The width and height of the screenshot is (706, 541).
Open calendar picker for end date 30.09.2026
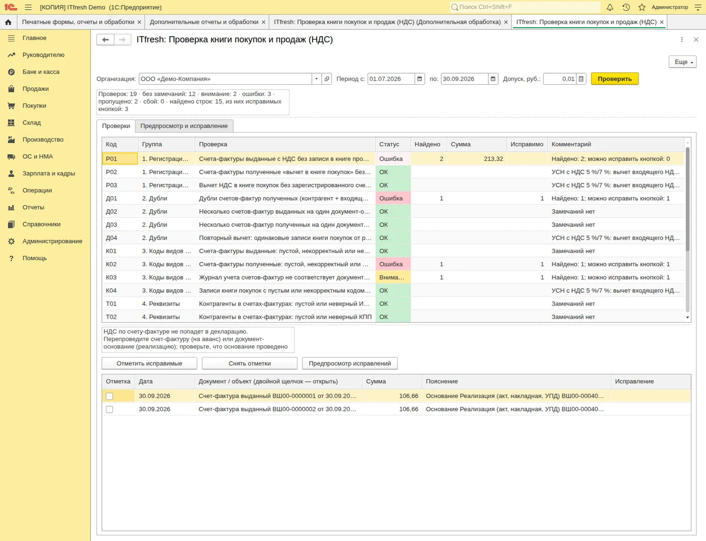pos(493,79)
